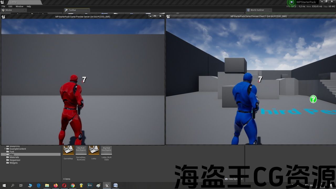Open Google Chrome from the taskbar
This screenshot has width=336, height=189.
(73, 186)
